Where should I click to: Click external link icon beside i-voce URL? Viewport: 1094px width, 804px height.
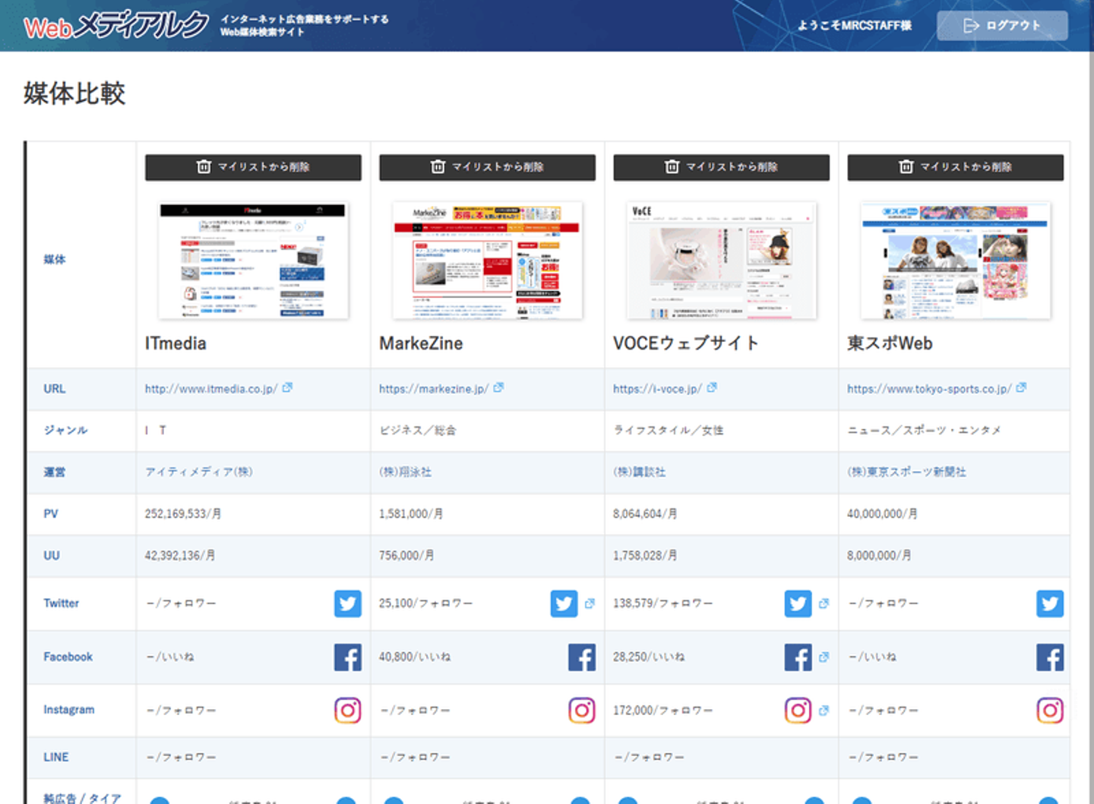[712, 388]
